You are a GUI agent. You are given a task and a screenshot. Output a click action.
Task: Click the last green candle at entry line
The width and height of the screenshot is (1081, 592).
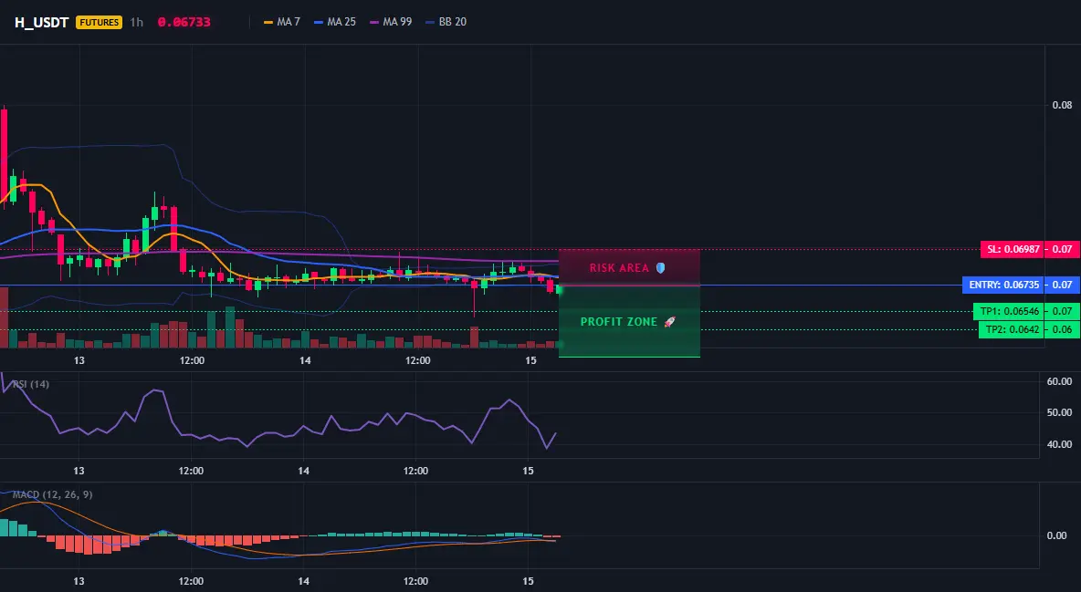(x=559, y=290)
